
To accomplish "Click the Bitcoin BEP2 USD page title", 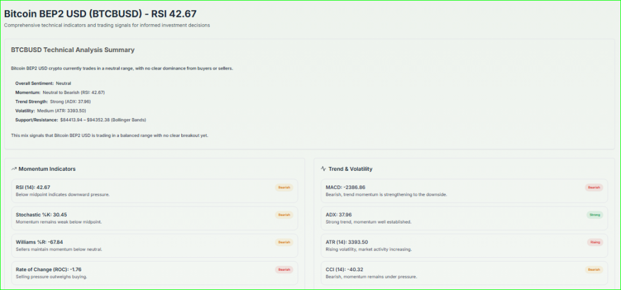I will (x=100, y=13).
